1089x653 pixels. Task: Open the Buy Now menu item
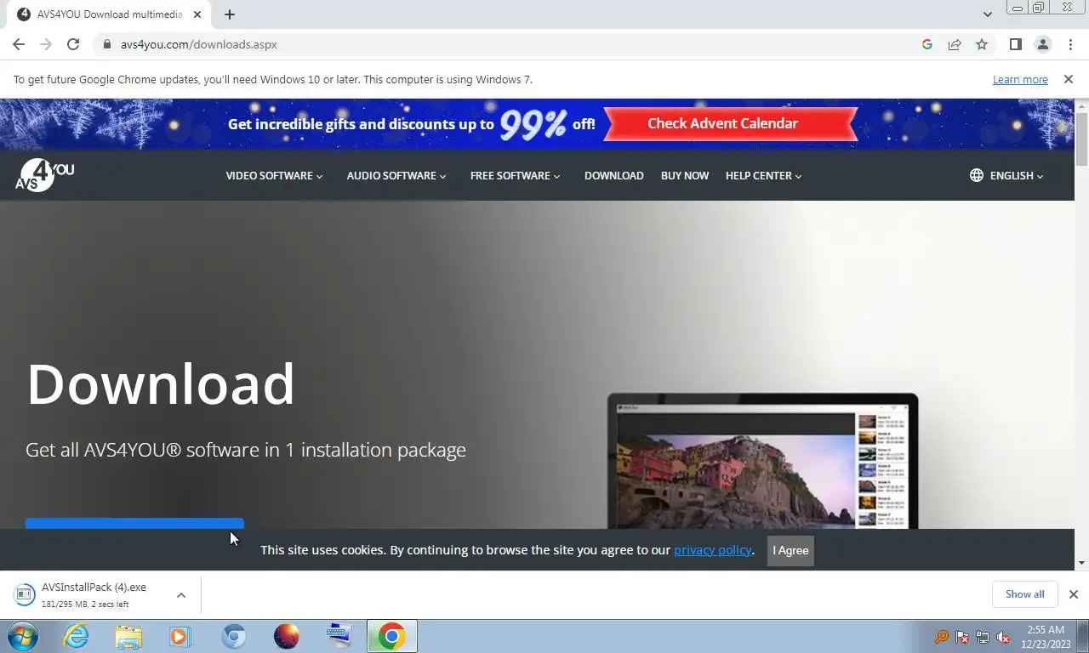[685, 175]
